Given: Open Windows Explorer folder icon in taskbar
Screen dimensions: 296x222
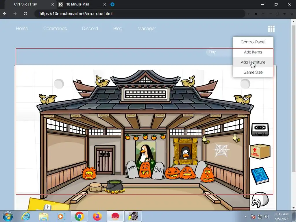Looking at the screenshot, I should [44, 216].
